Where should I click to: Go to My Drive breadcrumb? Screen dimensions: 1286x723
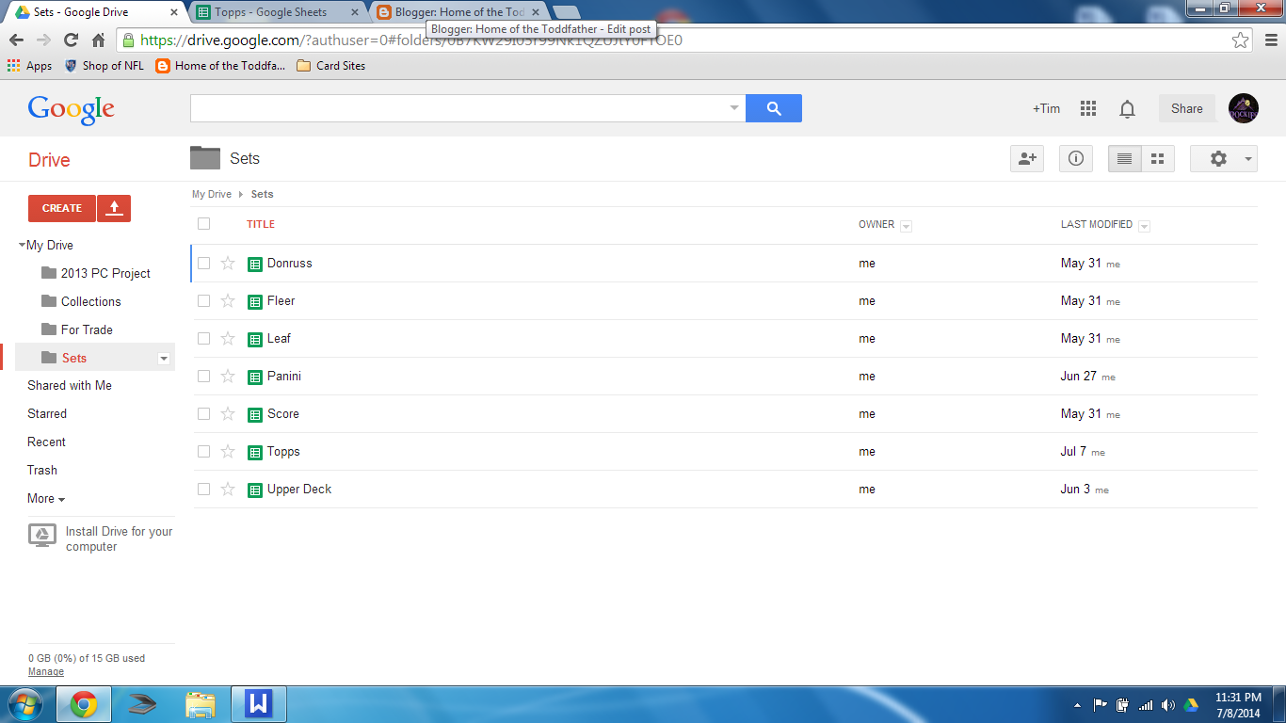pos(212,194)
